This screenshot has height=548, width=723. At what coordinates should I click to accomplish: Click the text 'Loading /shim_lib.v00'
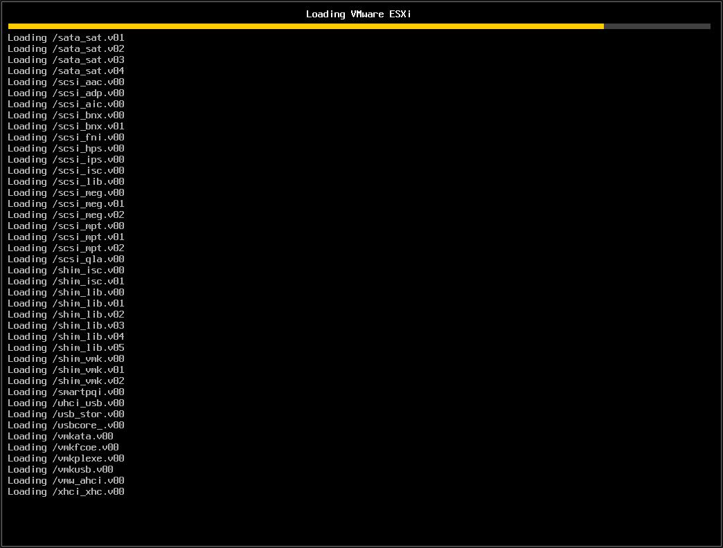66,292
